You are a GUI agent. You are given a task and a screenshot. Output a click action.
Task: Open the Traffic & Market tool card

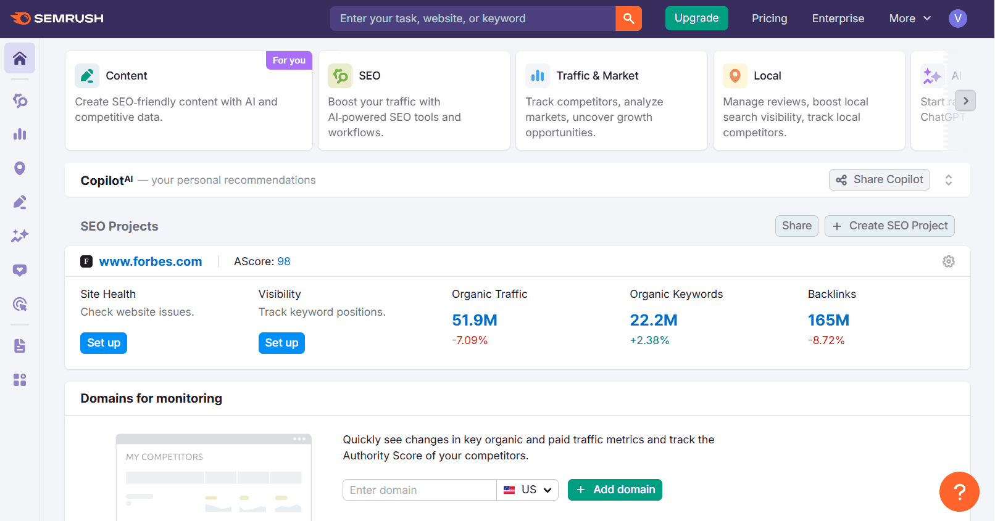click(x=612, y=101)
